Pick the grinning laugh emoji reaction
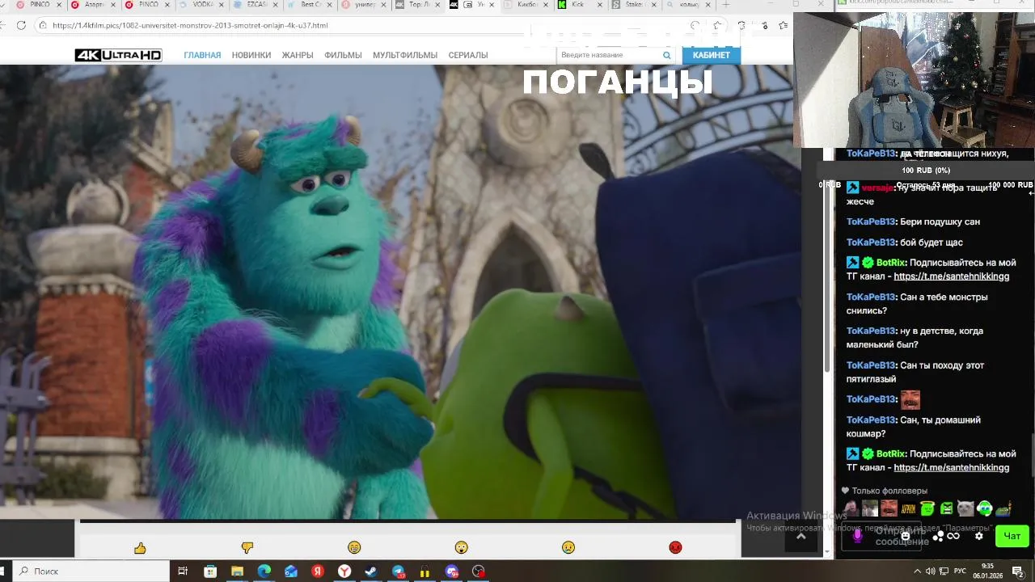Viewport: 1035px width, 582px height. [x=354, y=548]
